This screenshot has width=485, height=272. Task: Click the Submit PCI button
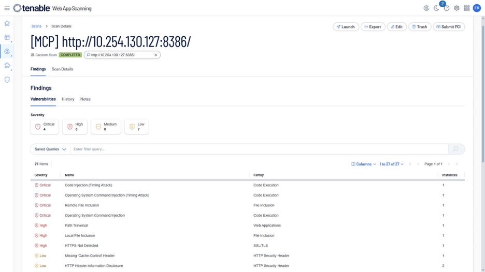[x=449, y=27]
